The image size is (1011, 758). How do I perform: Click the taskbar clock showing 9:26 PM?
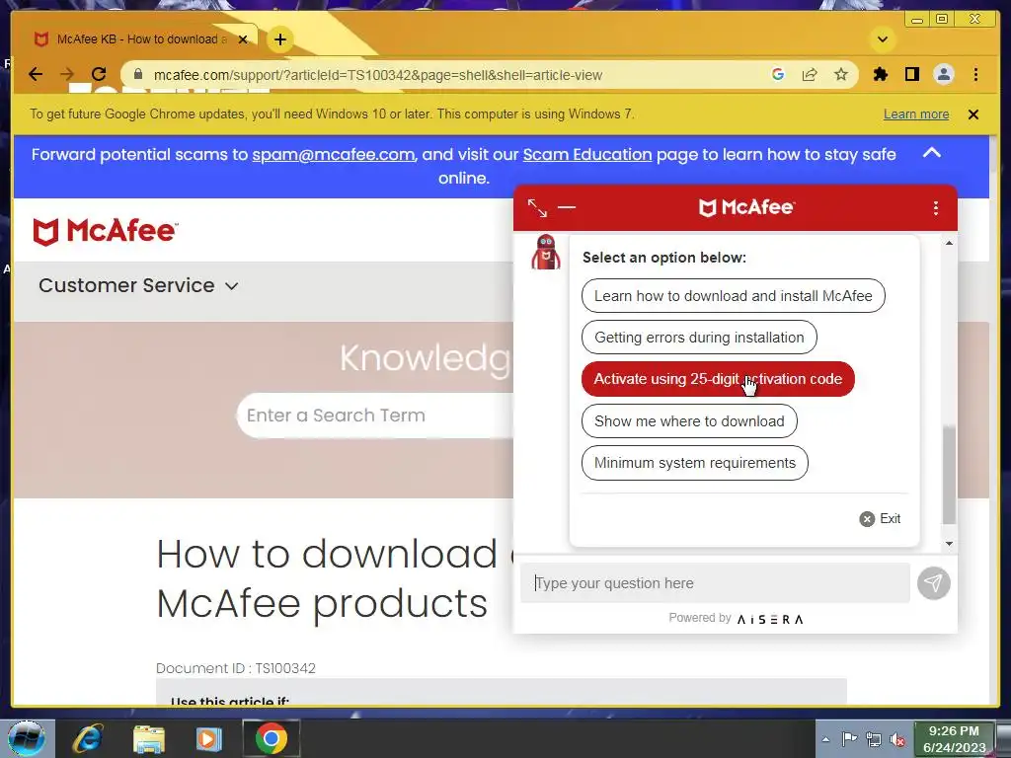tap(954, 739)
